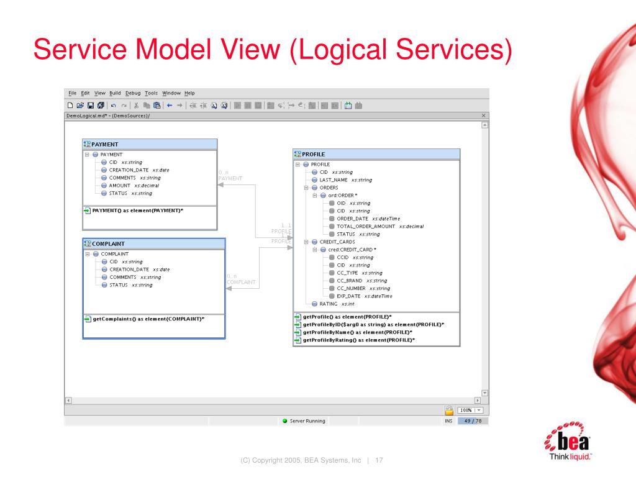This screenshot has width=636, height=477.
Task: Click the function icon beside getProfileByRating()
Action: [x=298, y=340]
